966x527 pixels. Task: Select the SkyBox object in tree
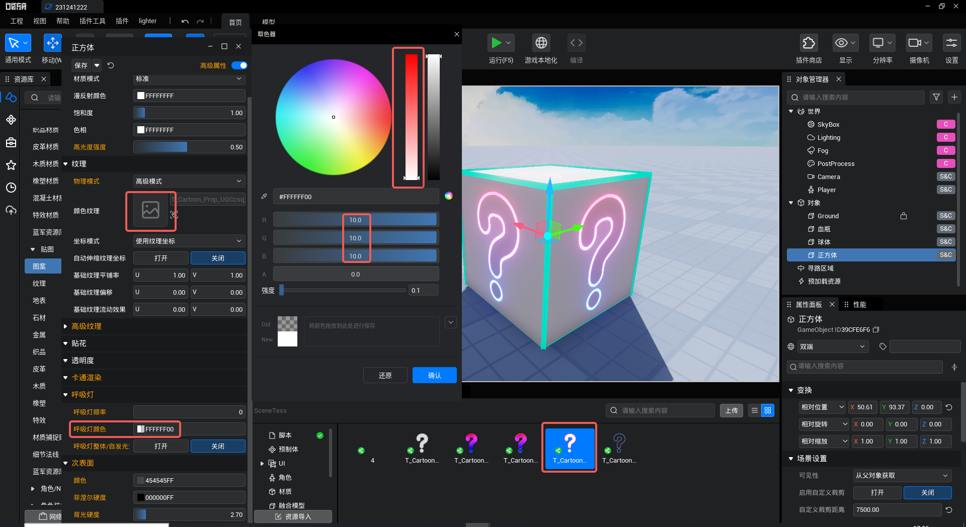(828, 124)
